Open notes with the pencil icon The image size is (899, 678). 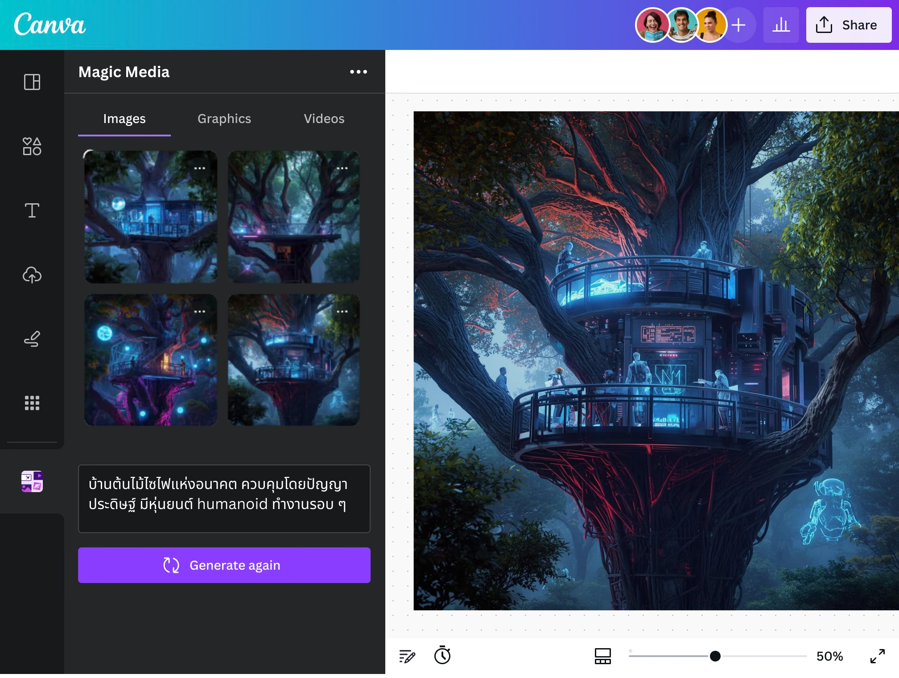pos(408,656)
